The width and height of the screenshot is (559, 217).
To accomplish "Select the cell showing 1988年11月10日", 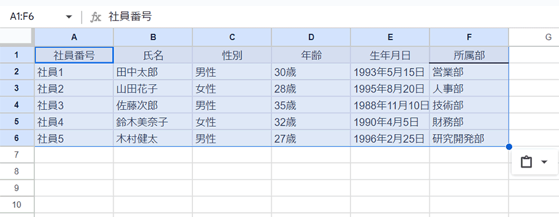I will 390,105.
